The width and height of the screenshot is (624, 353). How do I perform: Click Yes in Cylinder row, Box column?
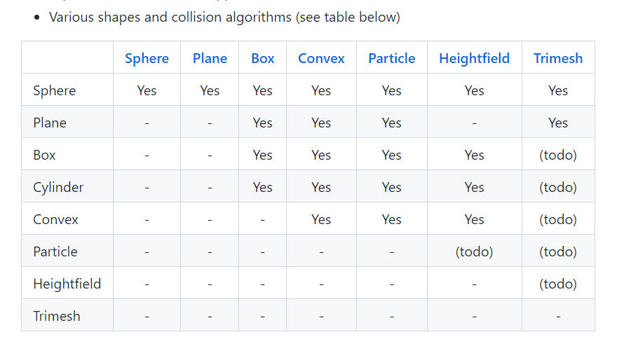coord(262,187)
